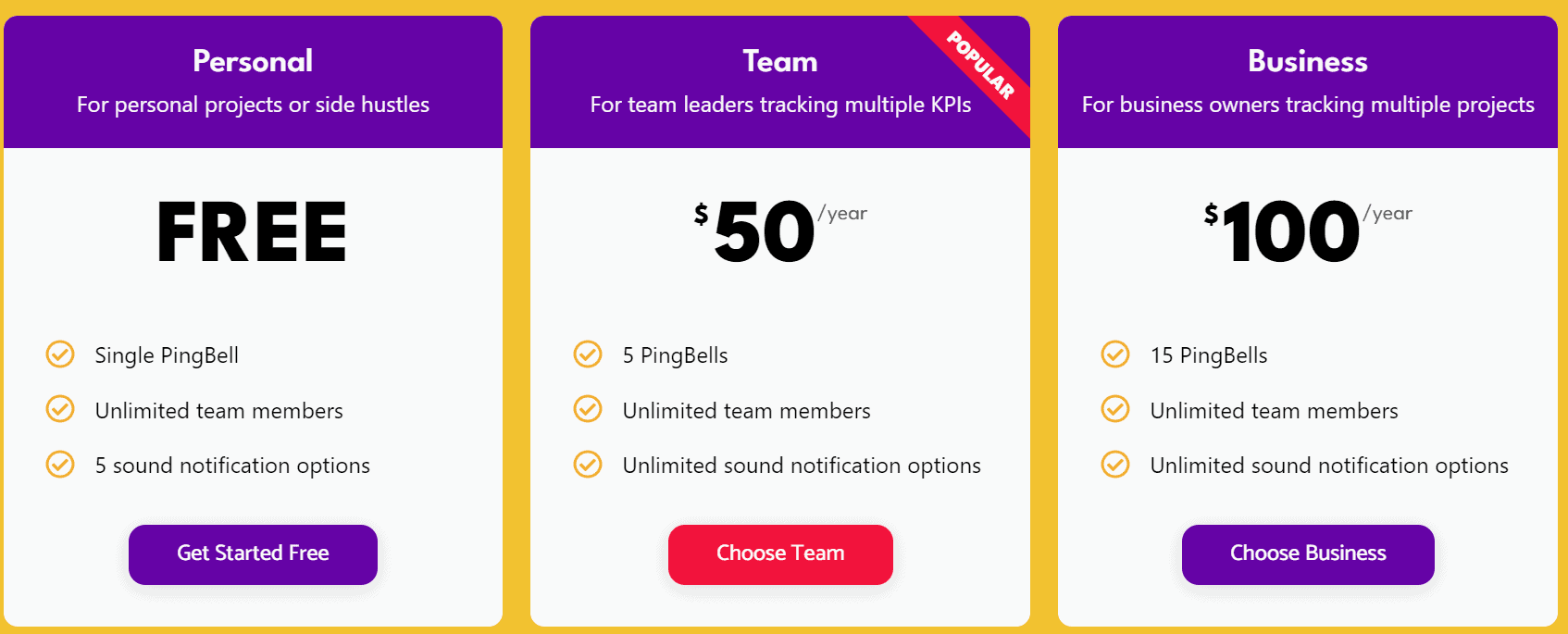Select the Business plan header
This screenshot has height=634, width=1568.
1307,61
